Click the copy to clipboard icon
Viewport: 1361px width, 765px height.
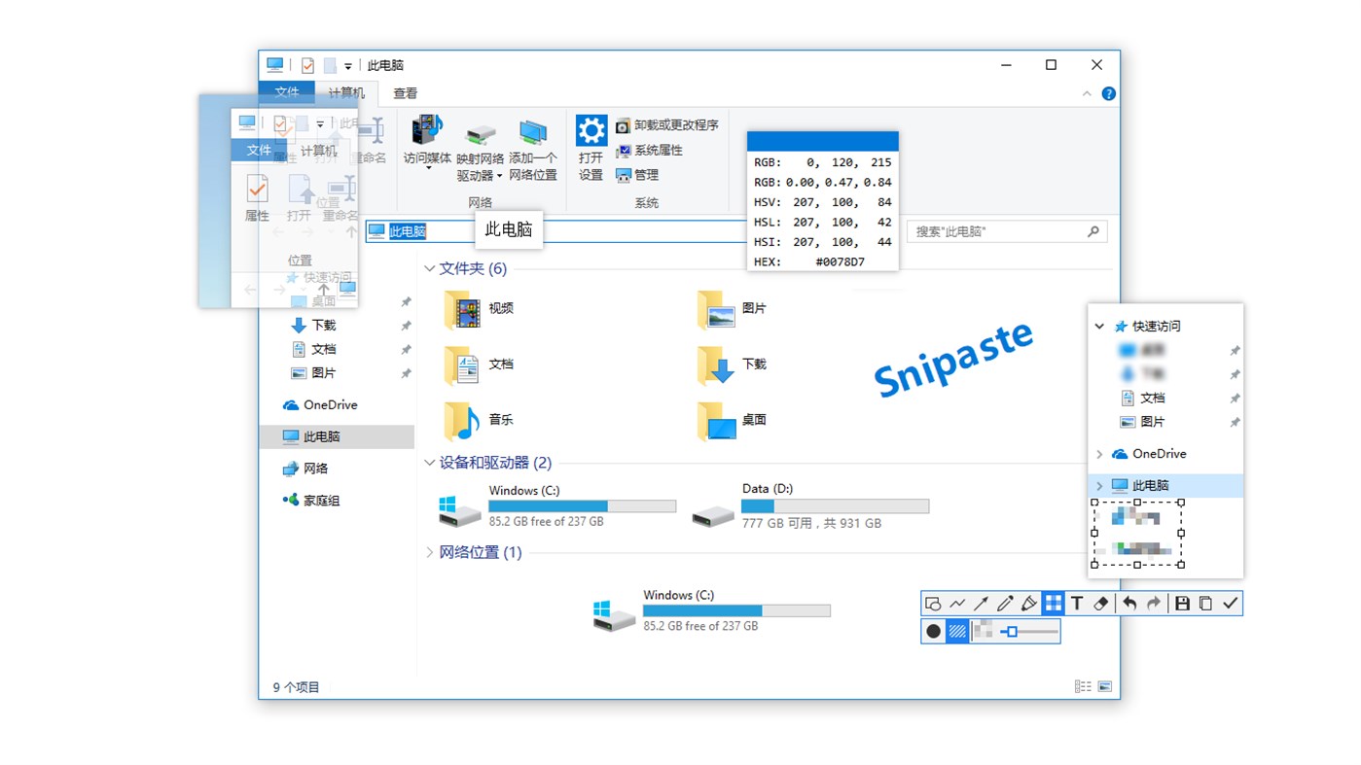(x=1205, y=603)
